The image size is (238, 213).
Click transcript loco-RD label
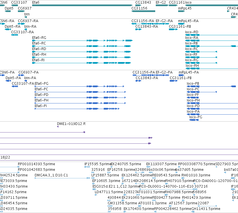[x=192, y=32]
